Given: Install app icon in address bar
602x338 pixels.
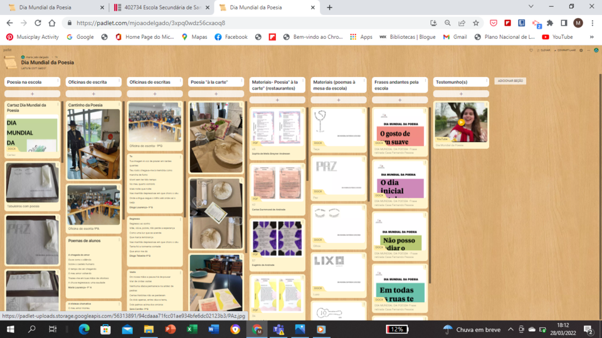Looking at the screenshot, I should point(433,23).
